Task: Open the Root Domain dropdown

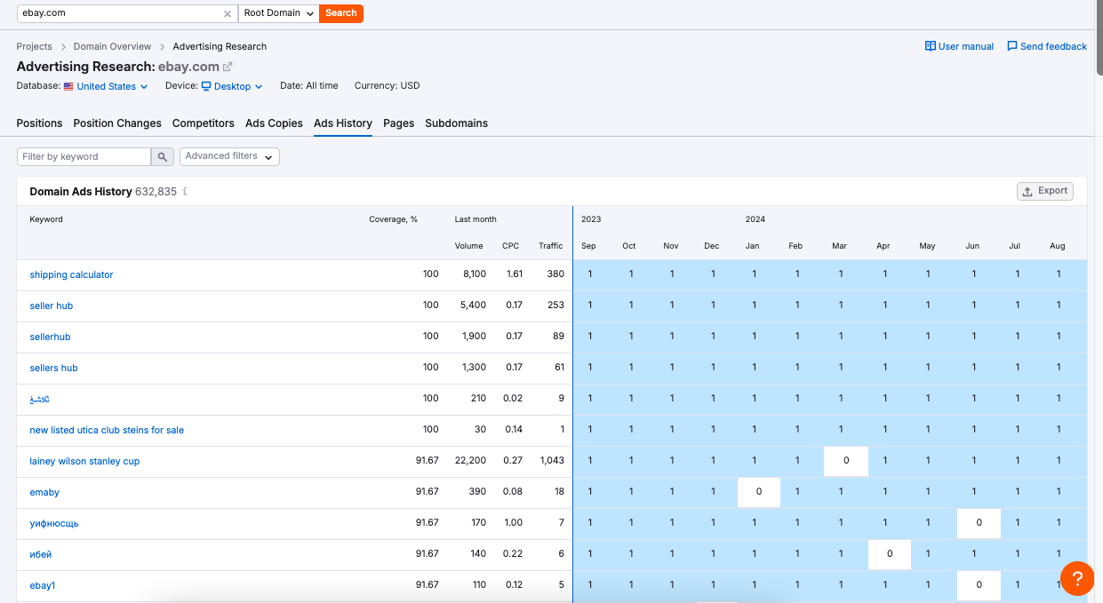Action: [x=279, y=13]
